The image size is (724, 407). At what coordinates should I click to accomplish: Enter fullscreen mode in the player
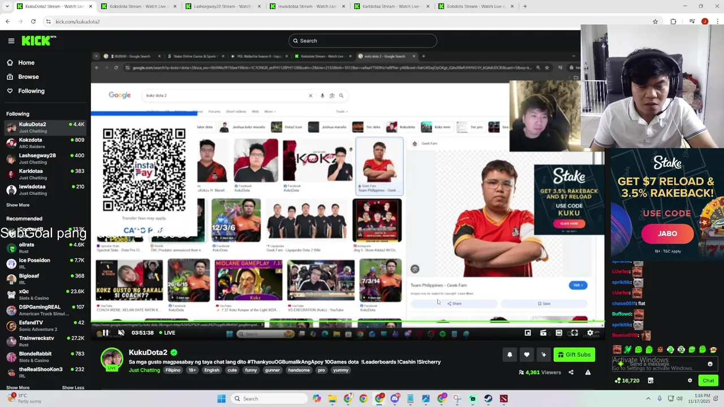(x=574, y=333)
